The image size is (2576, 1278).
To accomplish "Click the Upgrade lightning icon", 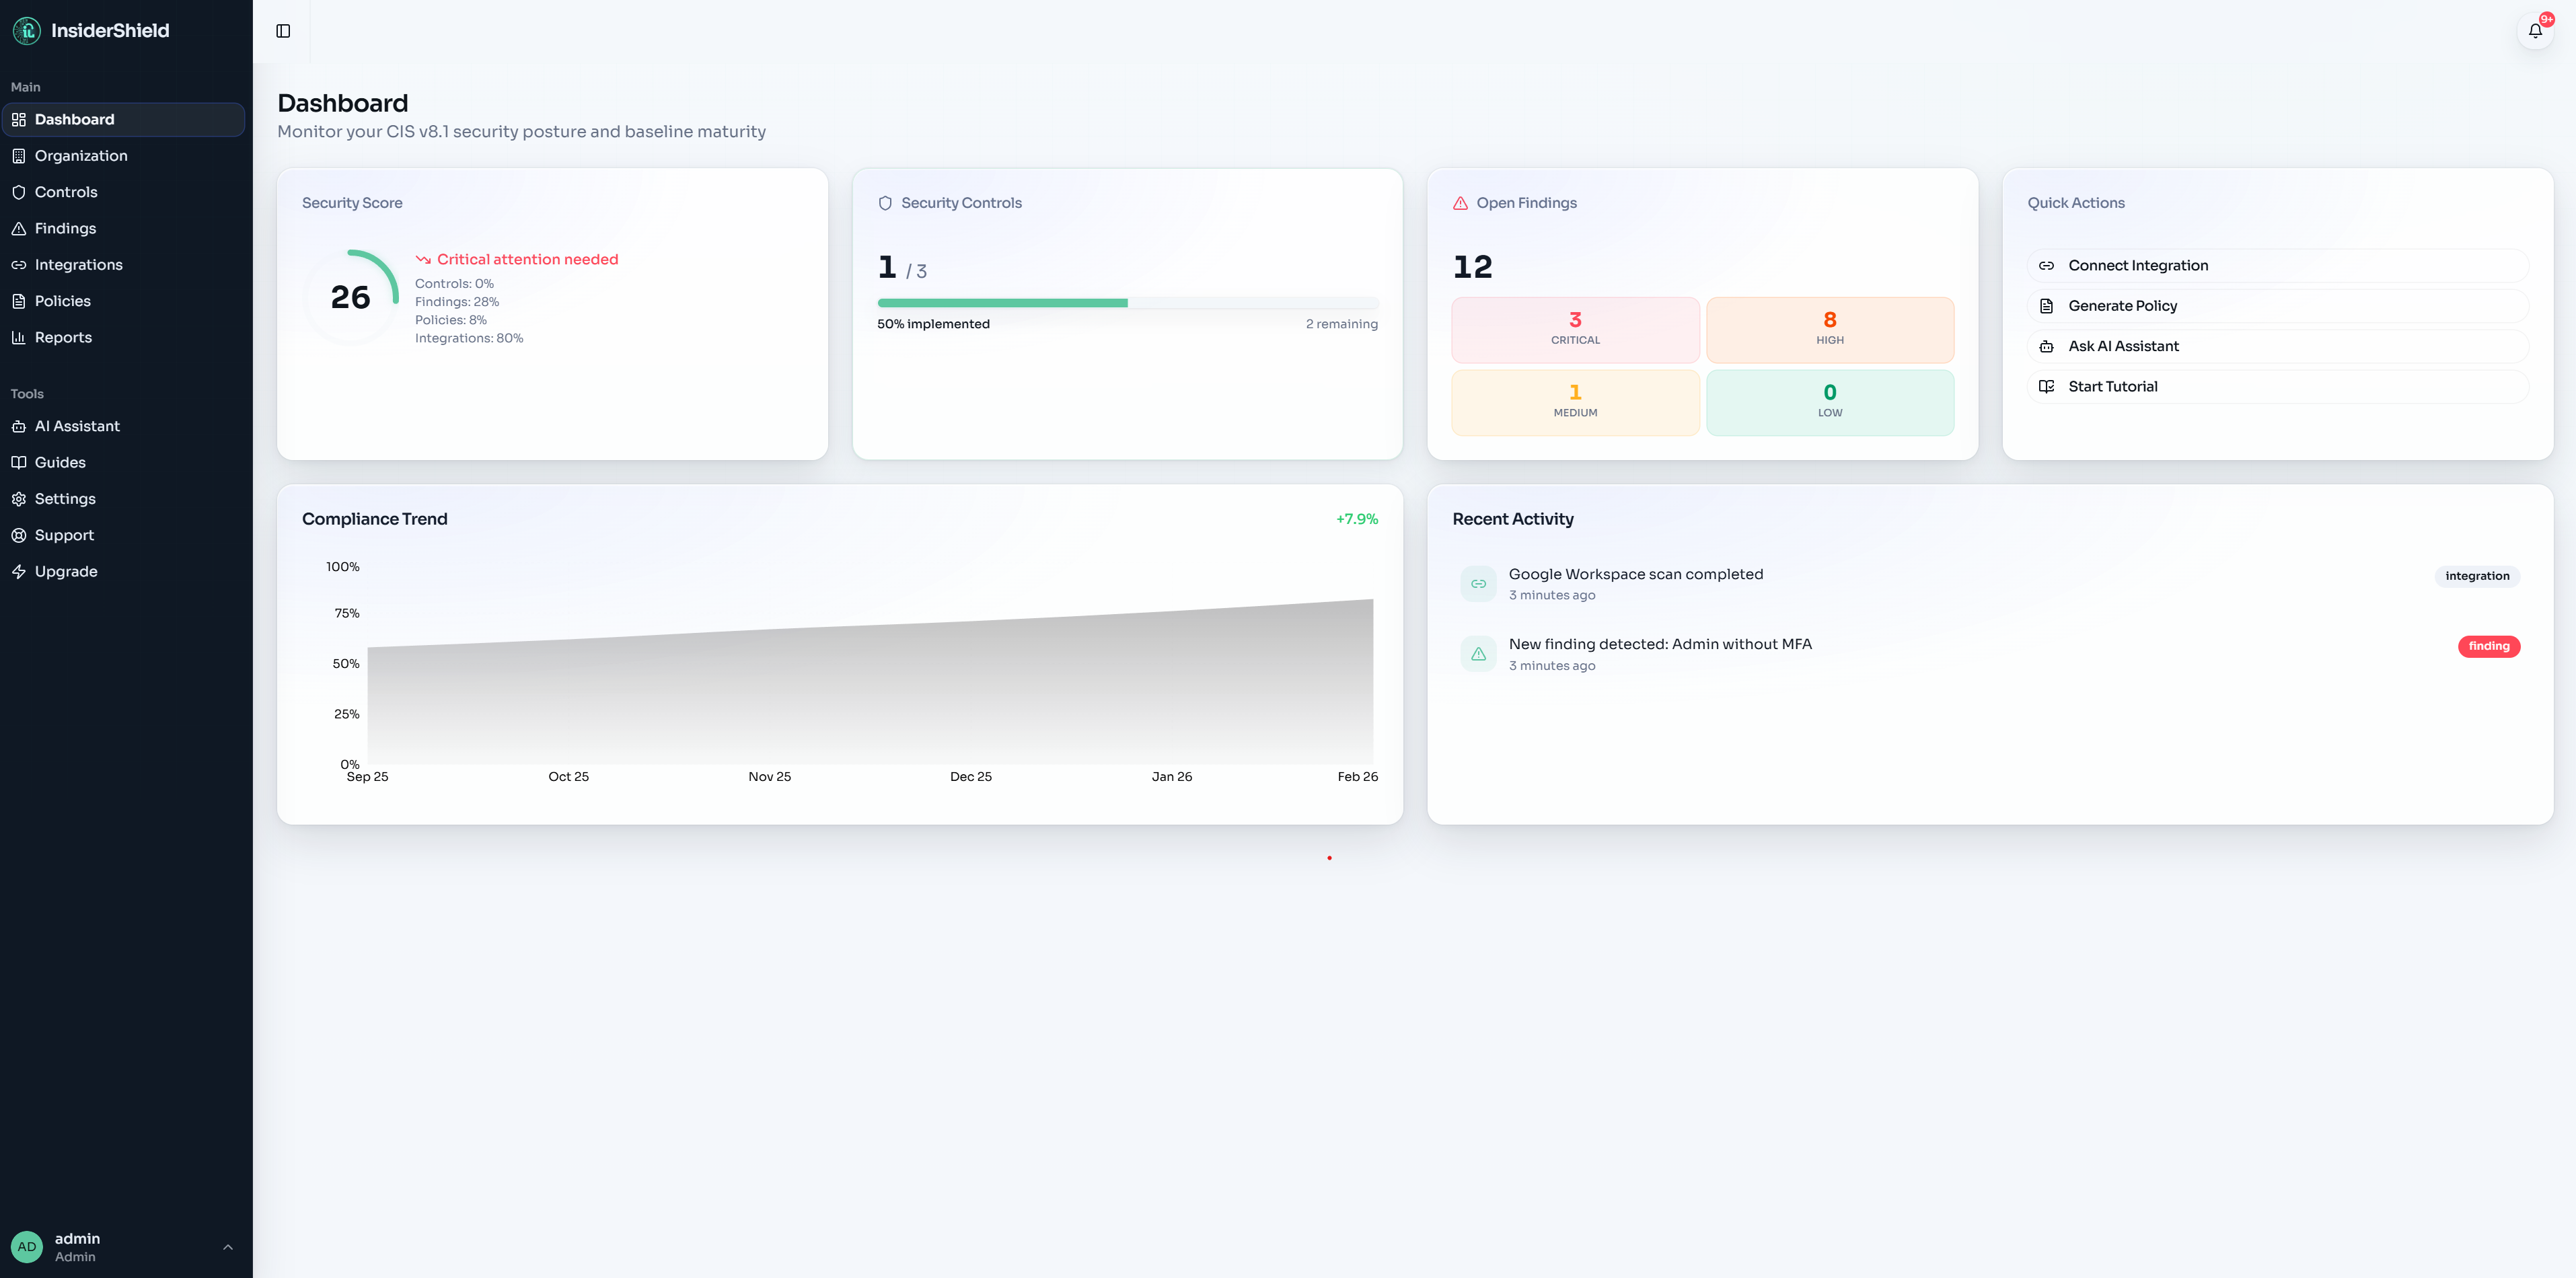I will 19,572.
